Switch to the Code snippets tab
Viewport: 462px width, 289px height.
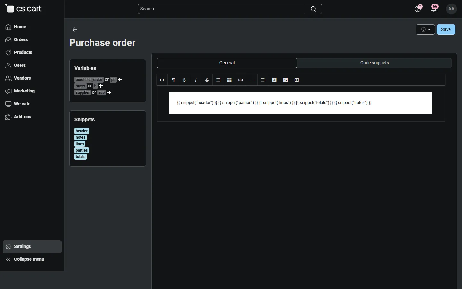[x=375, y=63]
